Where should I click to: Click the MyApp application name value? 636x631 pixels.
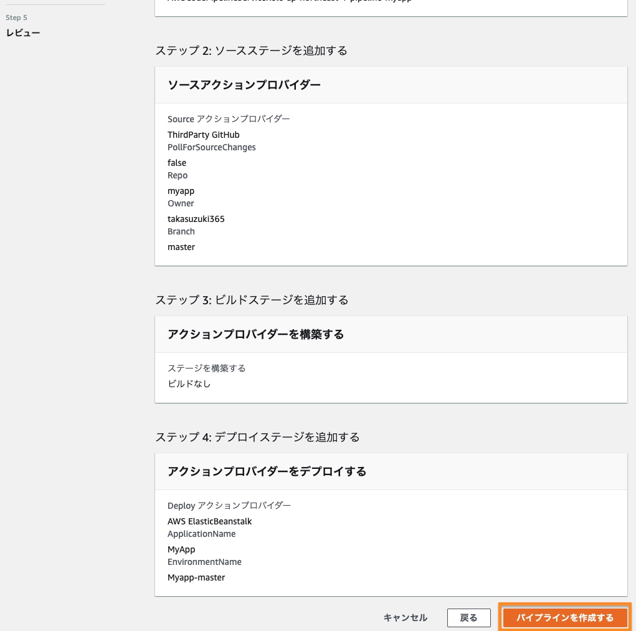pos(181,549)
